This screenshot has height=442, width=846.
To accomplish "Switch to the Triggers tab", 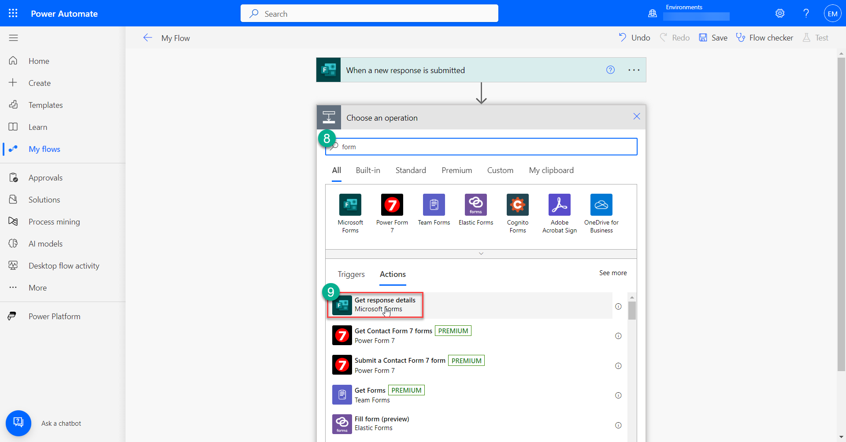I will [351, 274].
